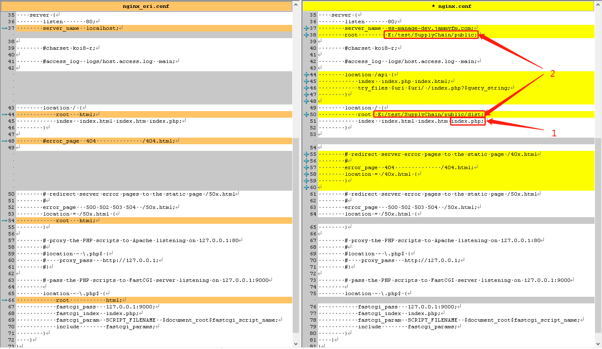This screenshot has width=602, height=349.
Task: Click the plus marker at right line 57
Action: pyautogui.click(x=306, y=167)
